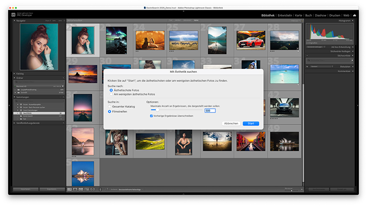This screenshot has height=206, width=367.
Task: Select Am wenigsten ästhetische Fotos option
Action: [111, 94]
